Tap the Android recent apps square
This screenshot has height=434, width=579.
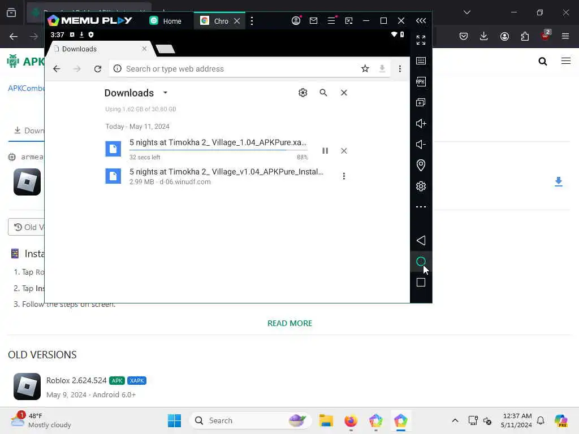pyautogui.click(x=421, y=283)
